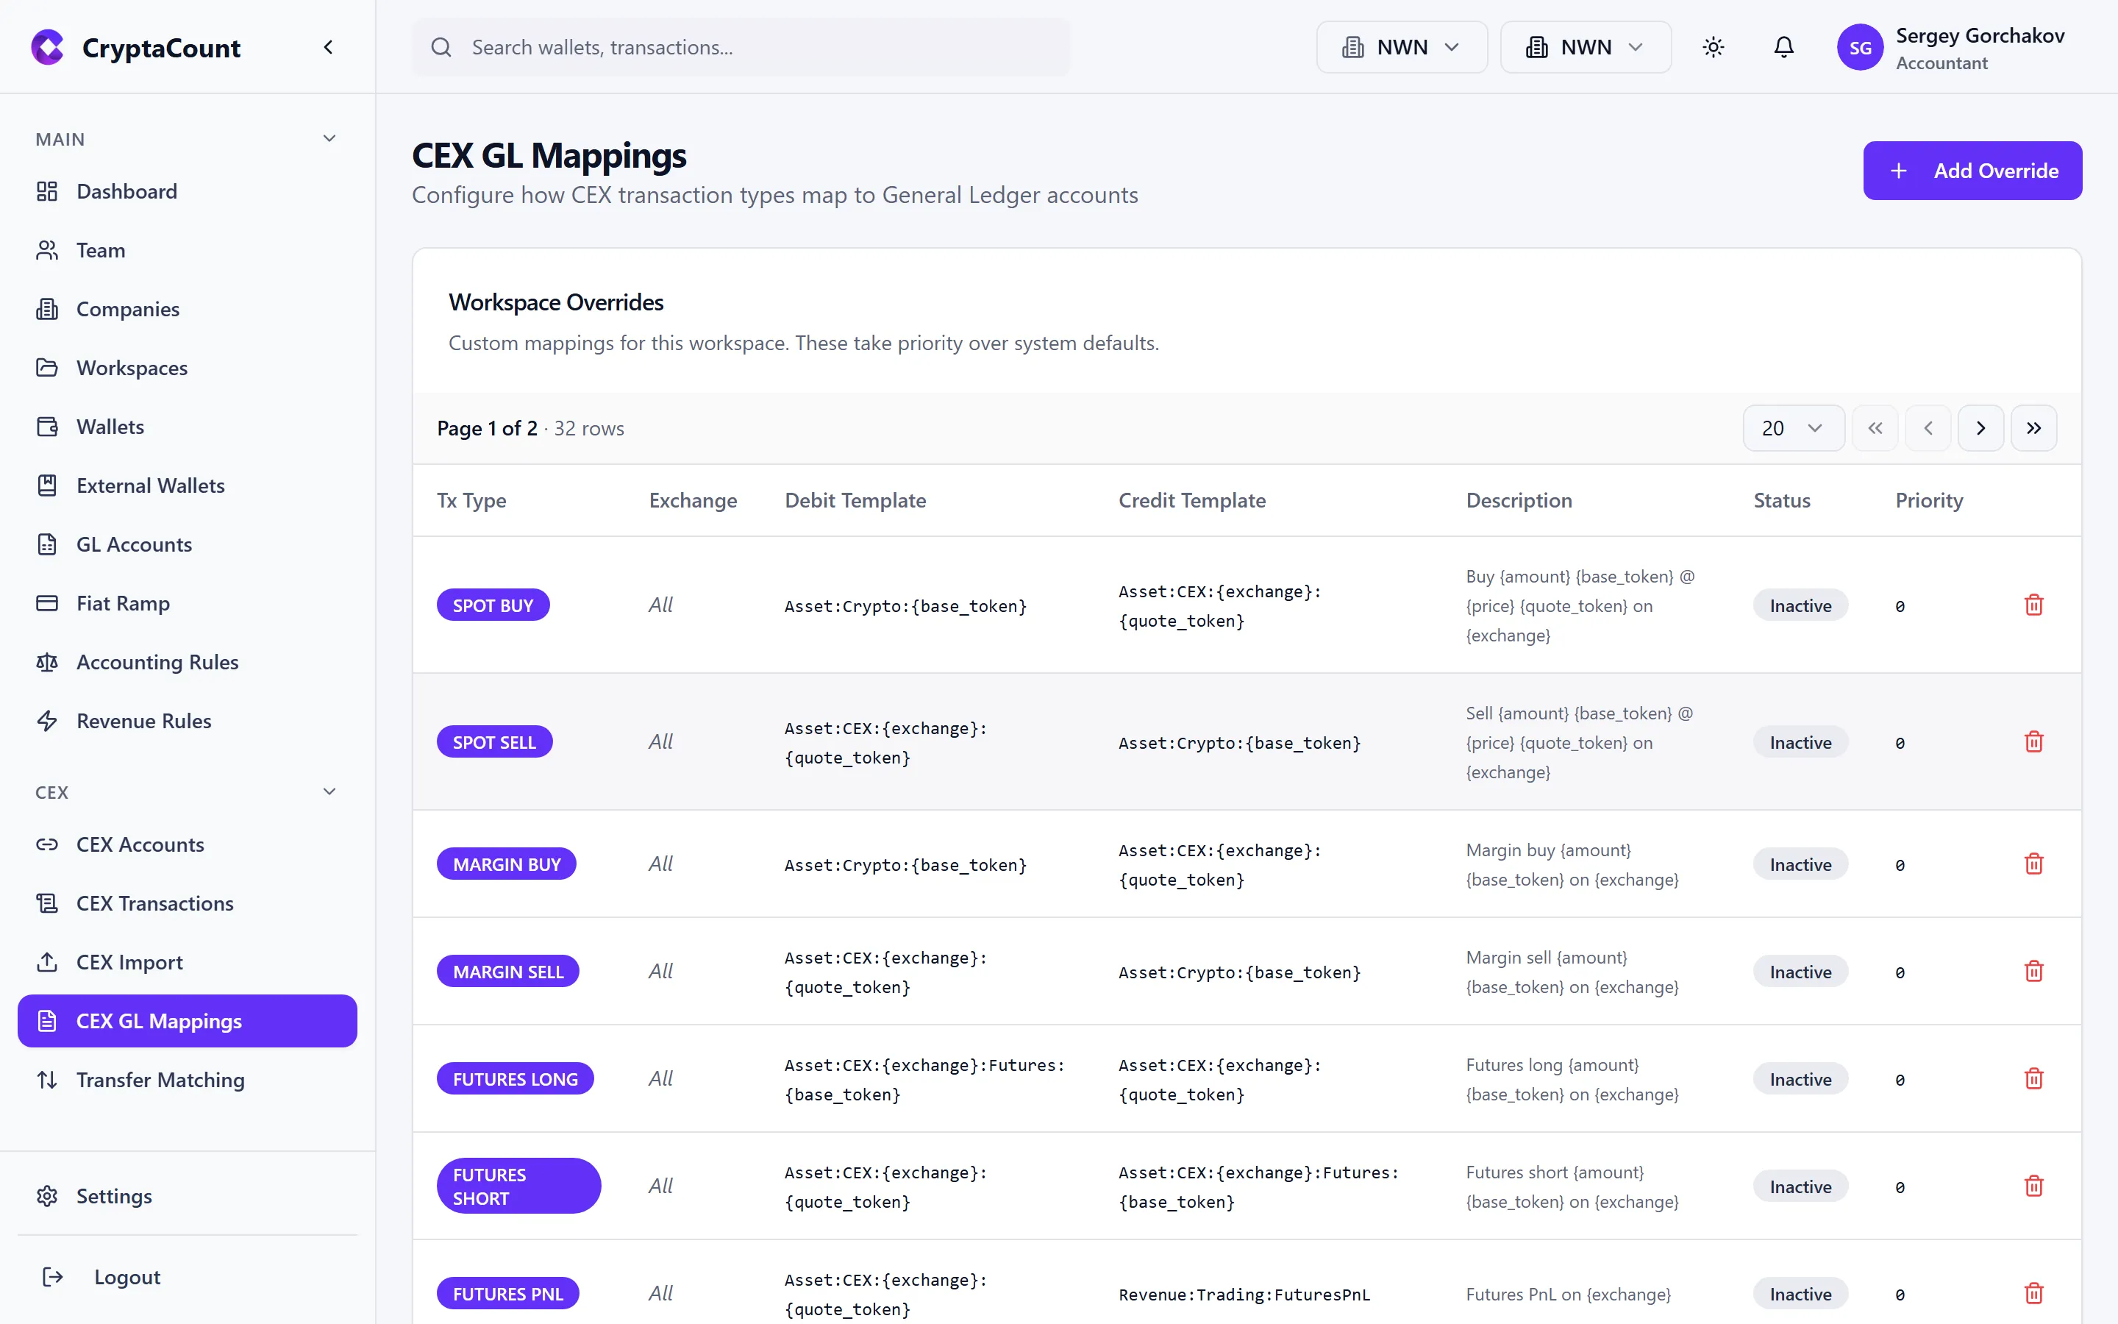
Task: Toggle light/dark theme with the sun icon
Action: coord(1713,46)
